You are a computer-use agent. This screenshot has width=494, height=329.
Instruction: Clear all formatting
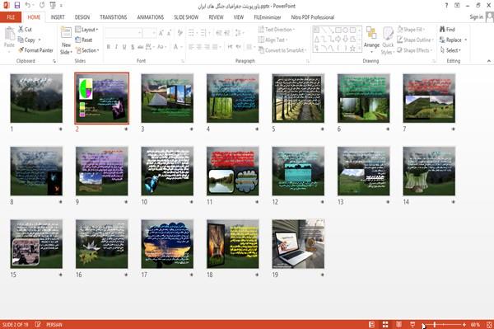coord(179,33)
